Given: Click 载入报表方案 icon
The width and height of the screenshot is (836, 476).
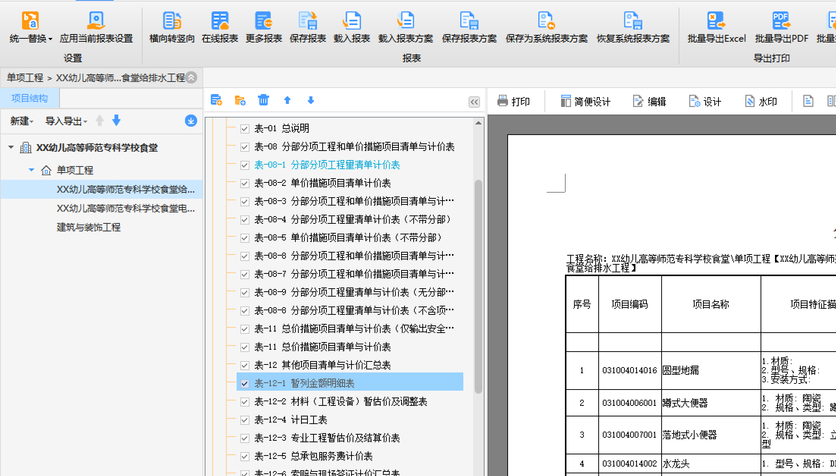Looking at the screenshot, I should 406,21.
